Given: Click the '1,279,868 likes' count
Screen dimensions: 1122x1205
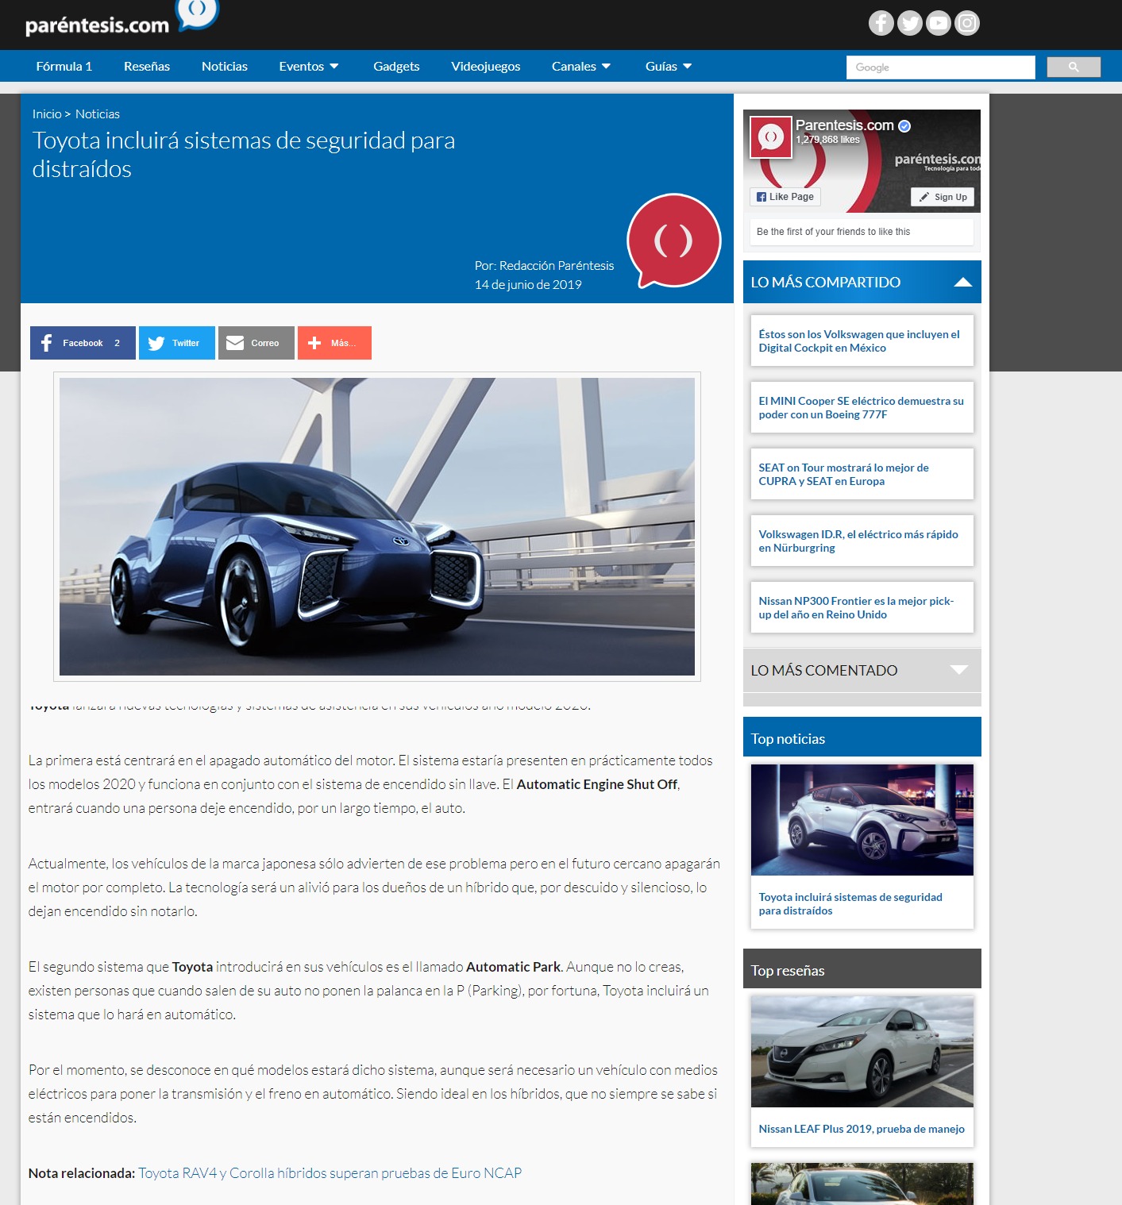Looking at the screenshot, I should (827, 140).
